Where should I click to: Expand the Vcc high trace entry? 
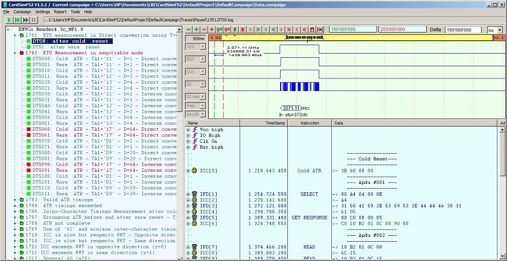(x=188, y=130)
